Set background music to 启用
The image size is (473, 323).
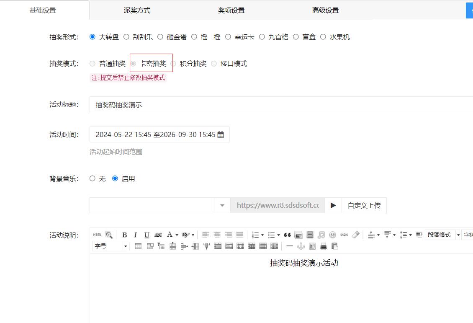pyautogui.click(x=115, y=178)
